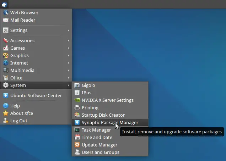Open Ubuntu Software Center

[36, 95]
